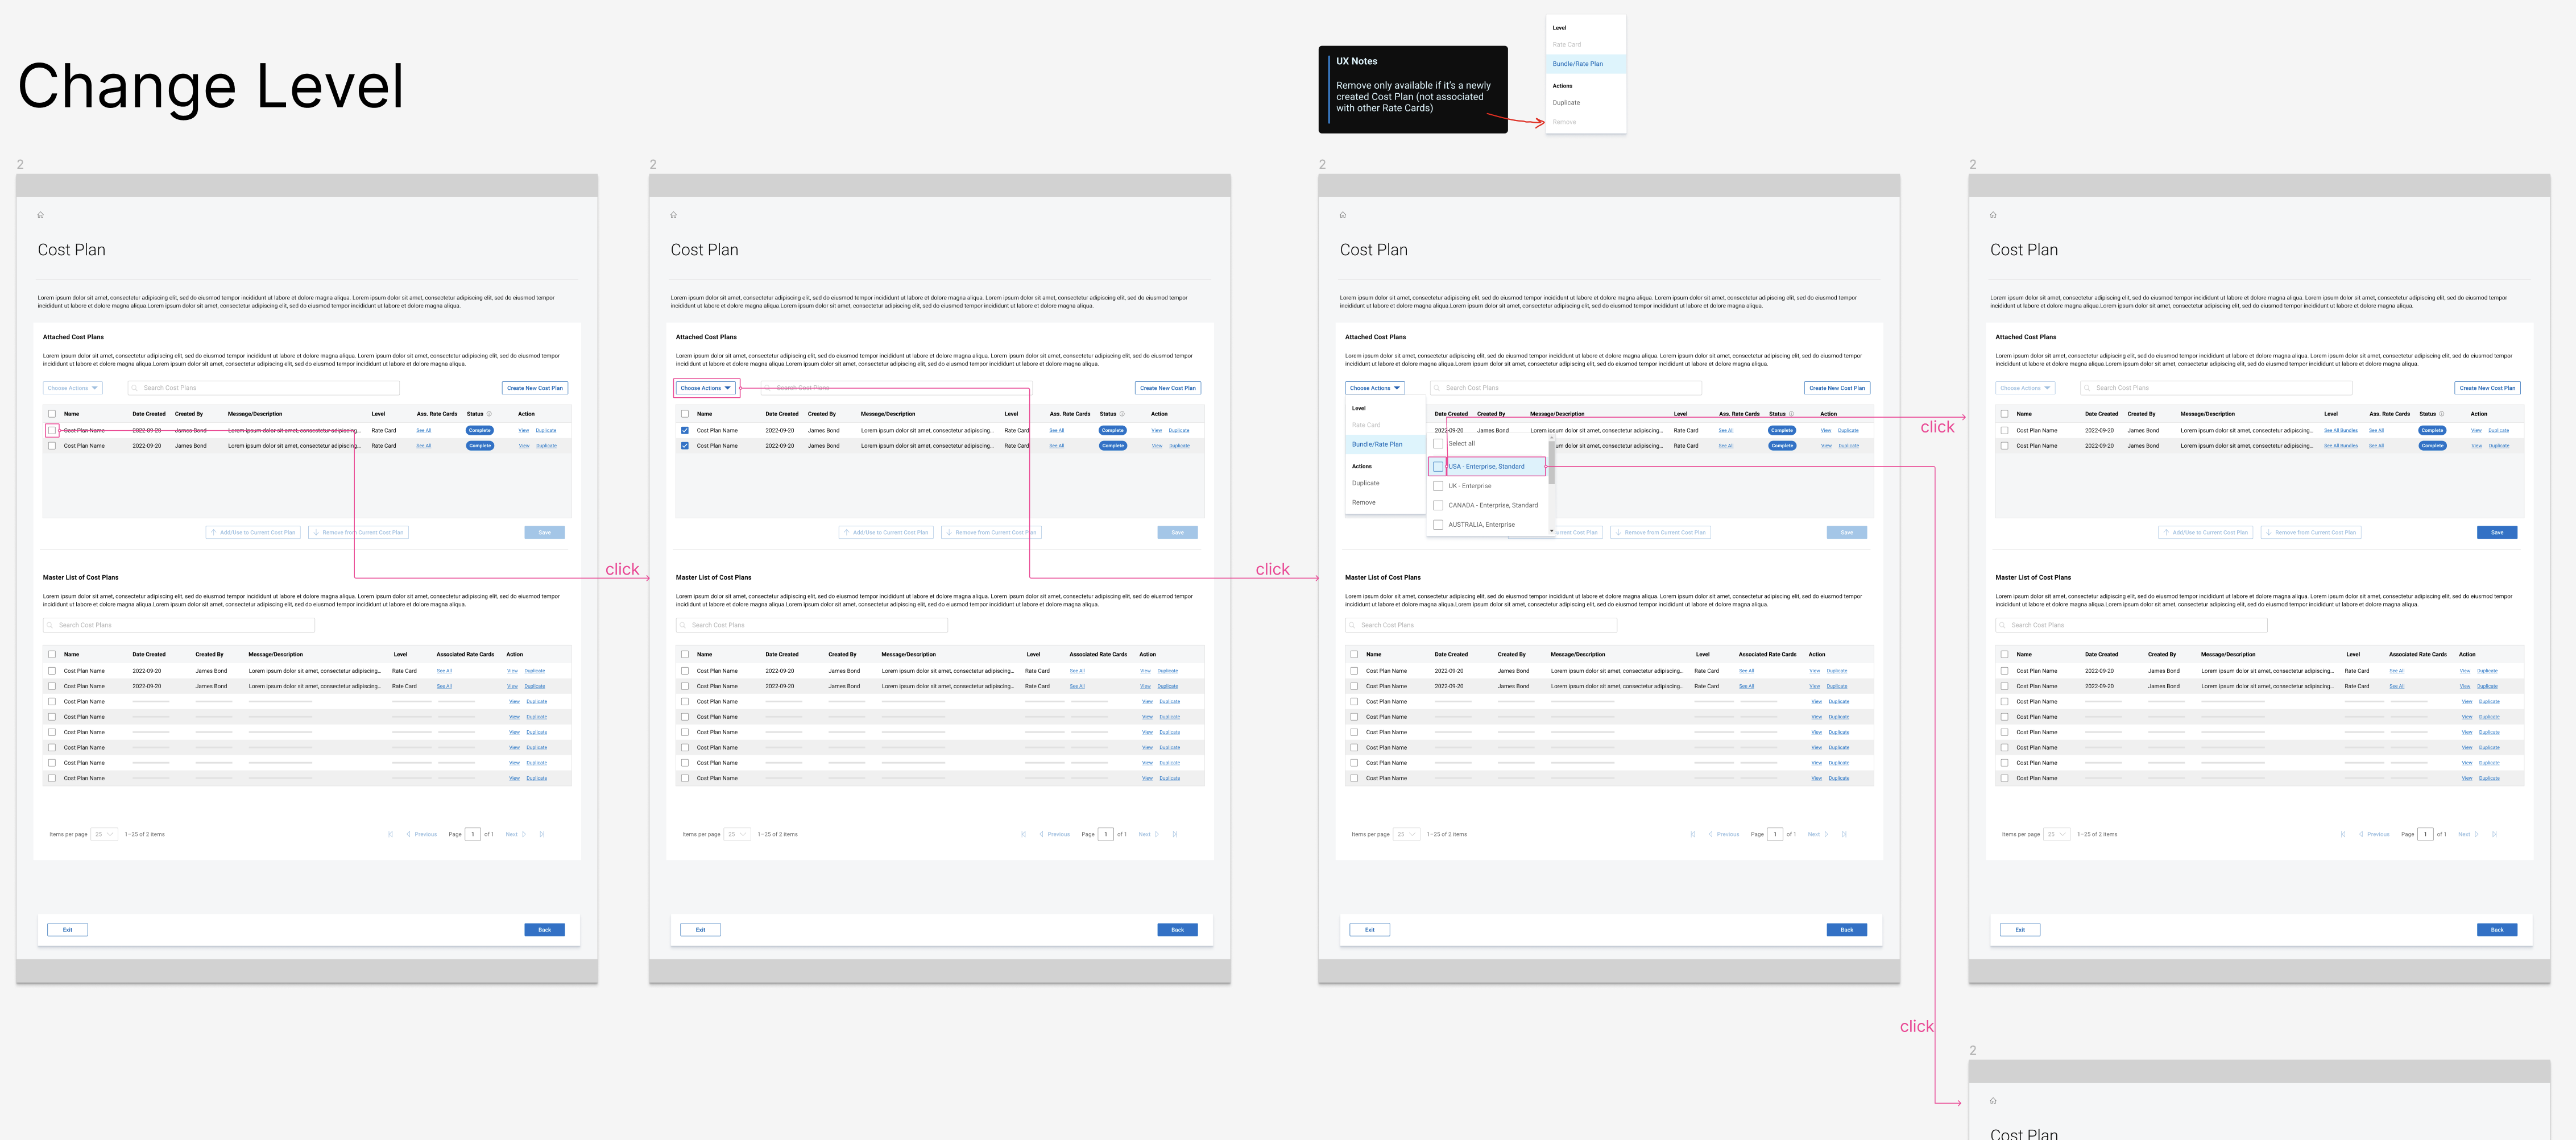Click Create New Cost Plan in the fourth frame

pyautogui.click(x=2487, y=388)
